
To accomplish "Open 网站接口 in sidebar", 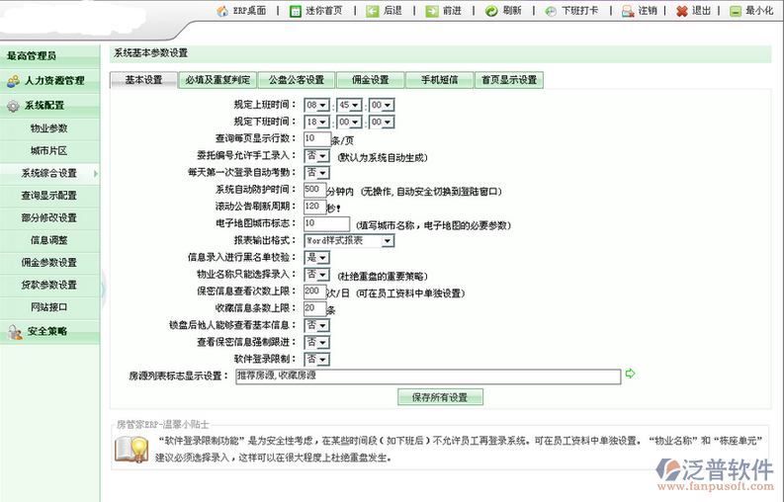I will tap(49, 307).
